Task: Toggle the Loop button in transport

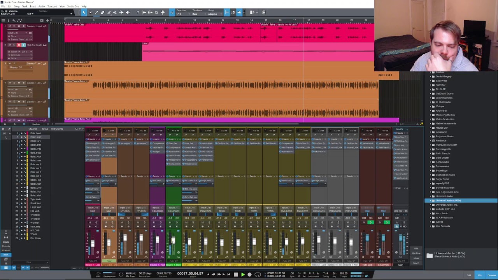Action: tap(258, 275)
